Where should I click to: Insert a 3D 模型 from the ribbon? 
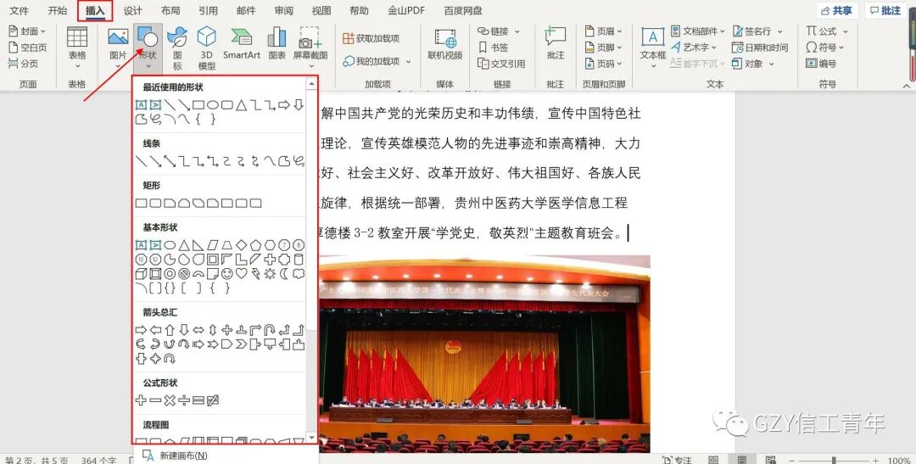click(x=206, y=48)
